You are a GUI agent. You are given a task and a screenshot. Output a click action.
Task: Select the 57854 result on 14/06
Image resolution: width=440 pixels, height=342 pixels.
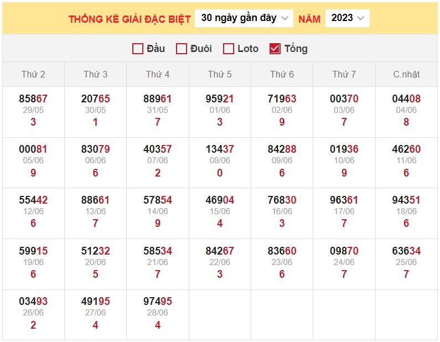[x=158, y=200]
